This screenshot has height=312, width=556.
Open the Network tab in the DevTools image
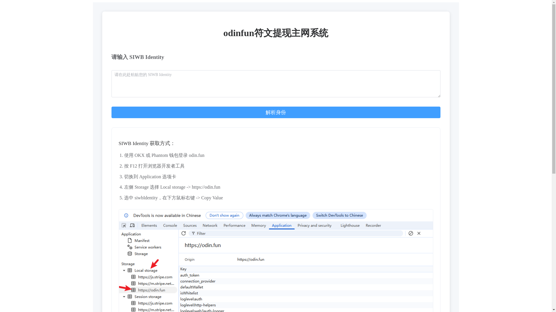(210, 226)
